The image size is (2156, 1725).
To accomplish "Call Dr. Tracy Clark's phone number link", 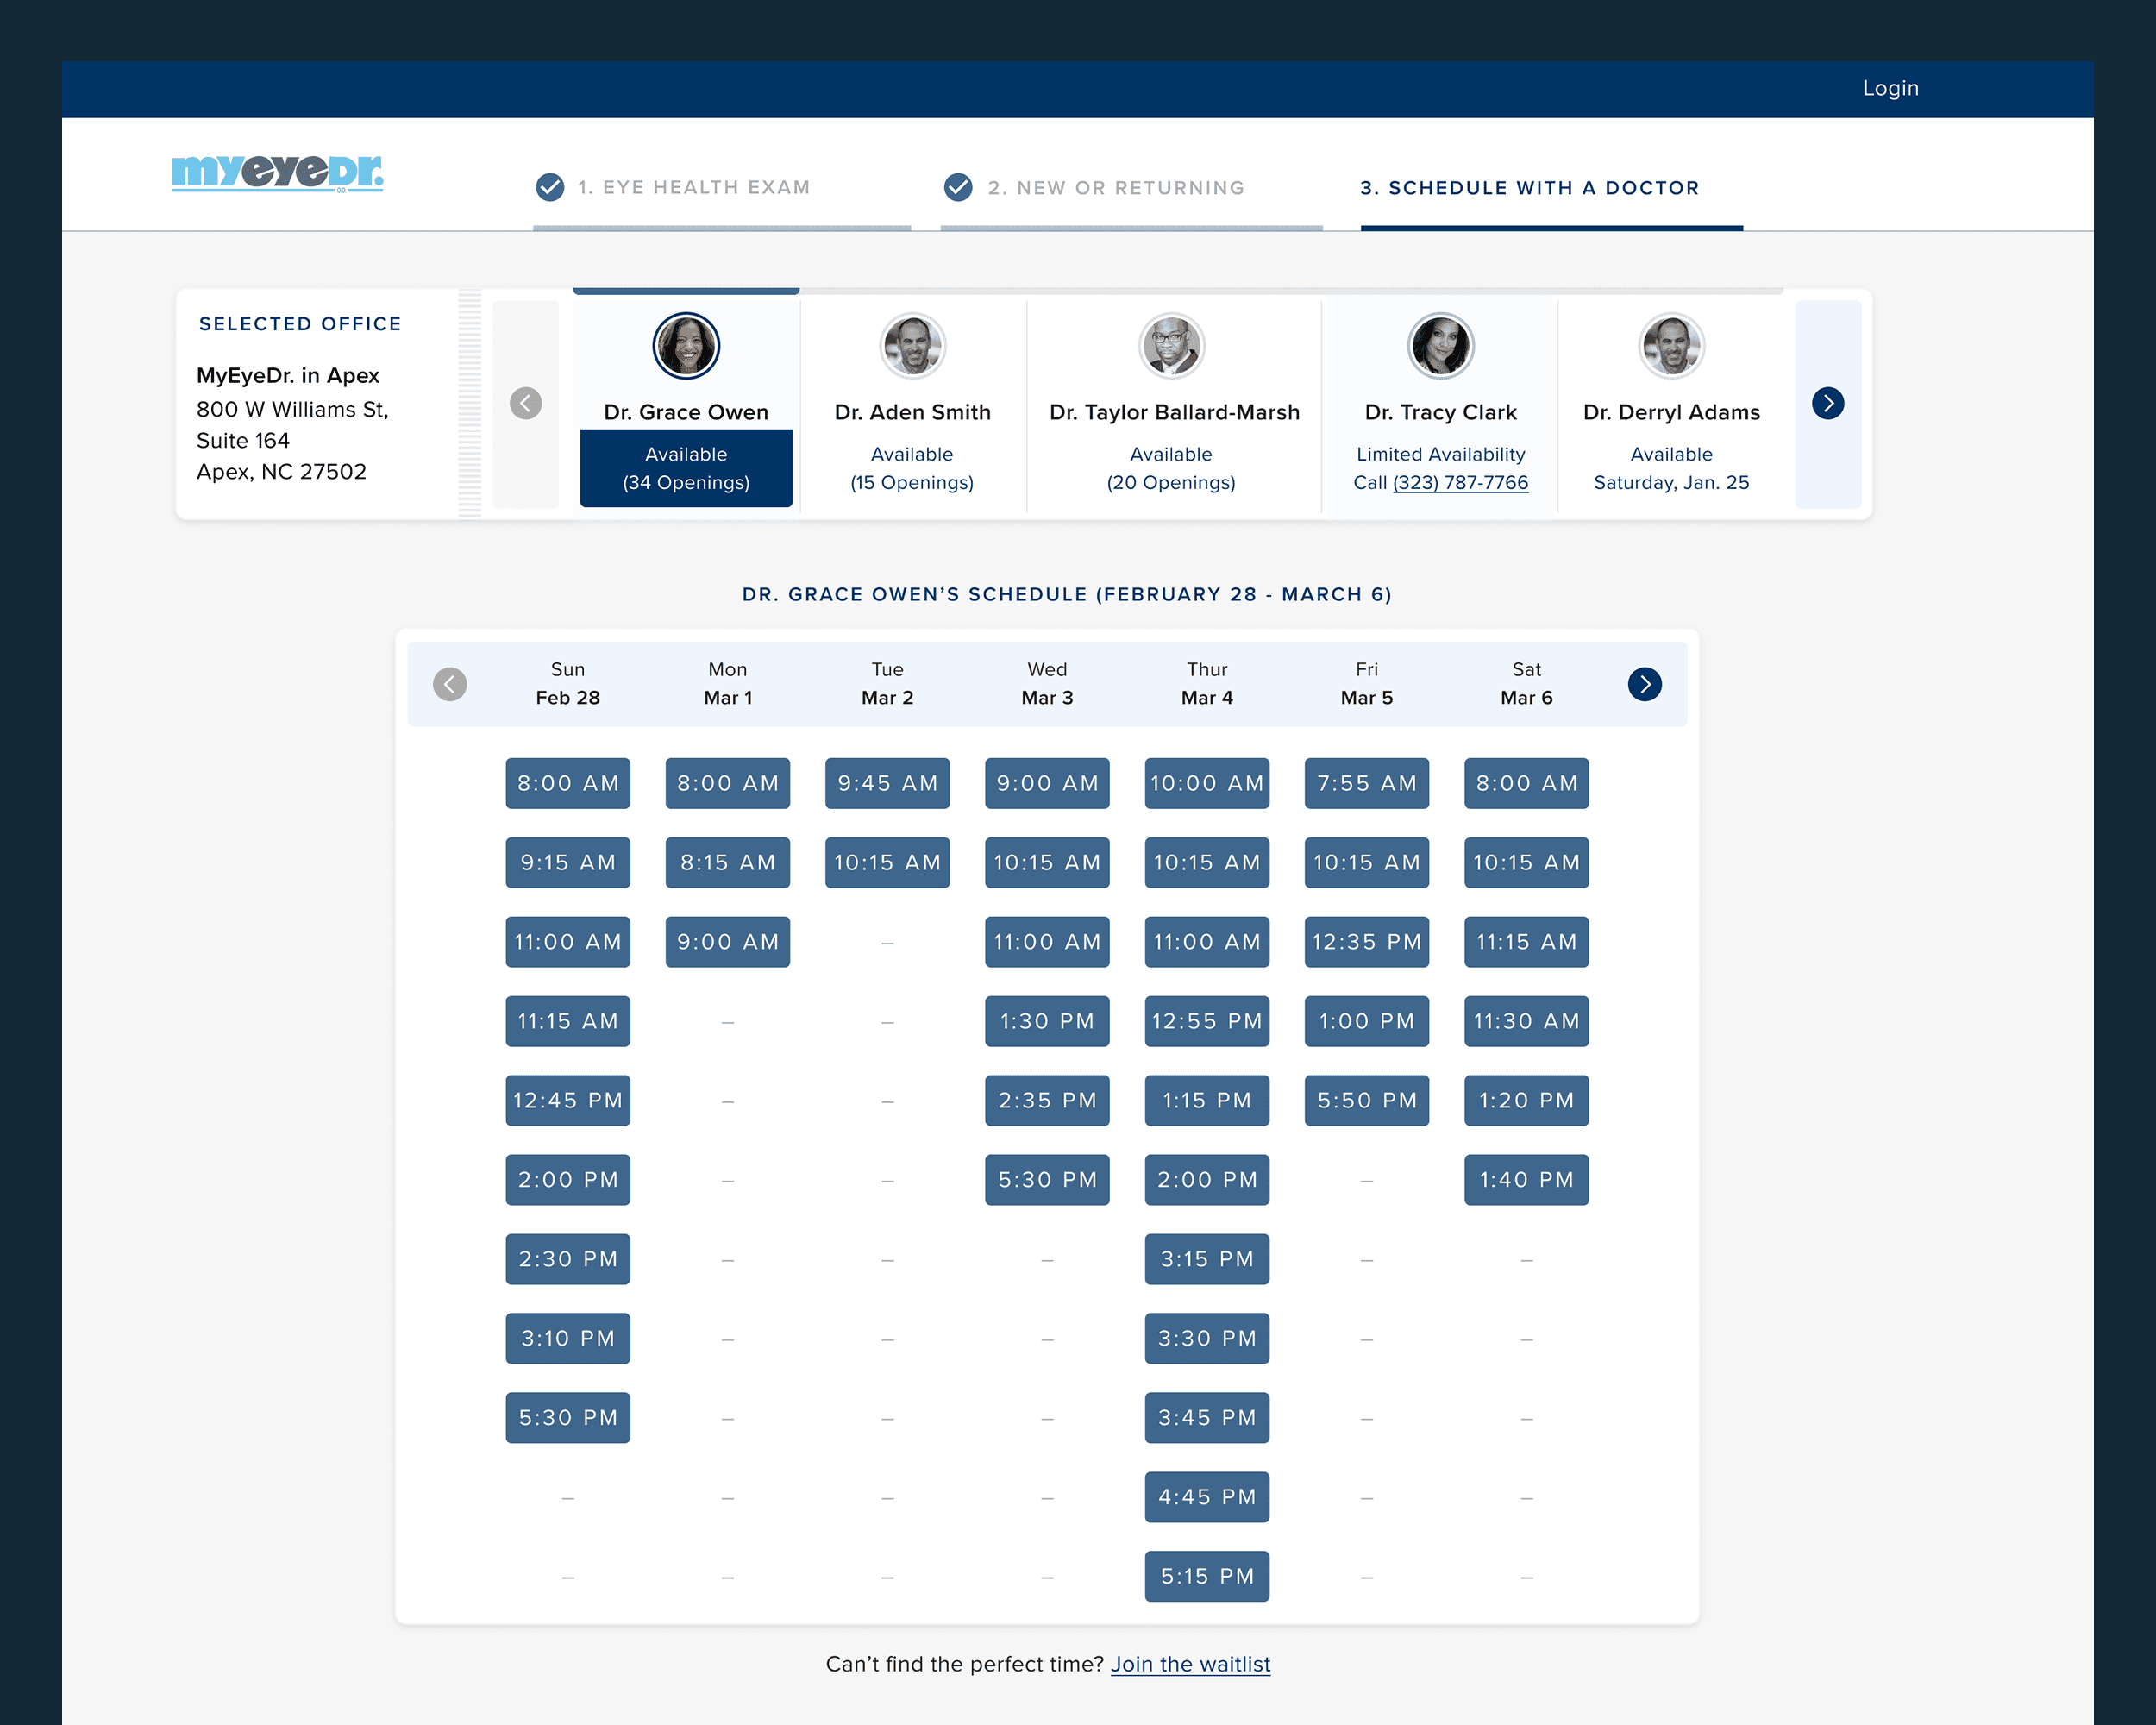I will (1460, 482).
